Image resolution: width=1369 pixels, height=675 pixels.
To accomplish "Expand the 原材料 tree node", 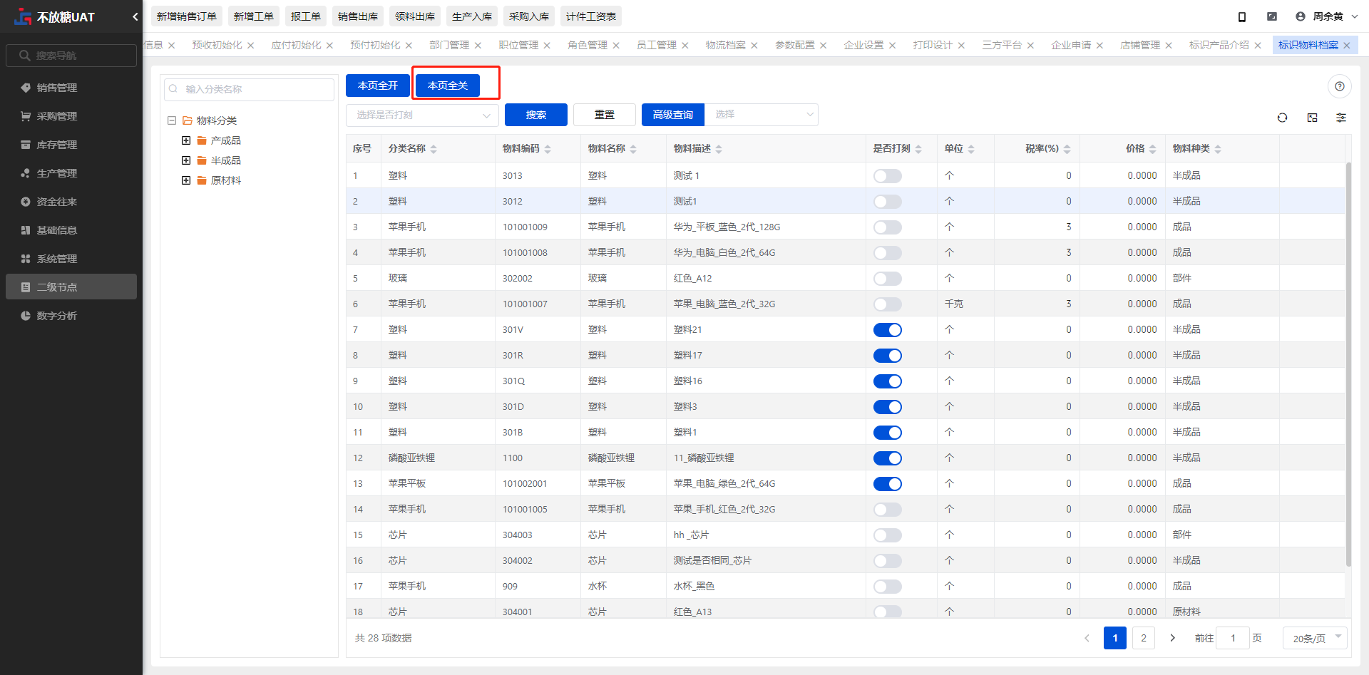I will coord(186,180).
